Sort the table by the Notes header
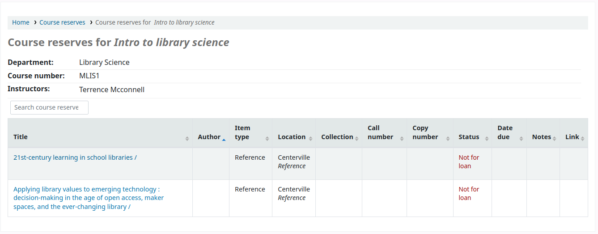The image size is (598, 234). pos(541,137)
